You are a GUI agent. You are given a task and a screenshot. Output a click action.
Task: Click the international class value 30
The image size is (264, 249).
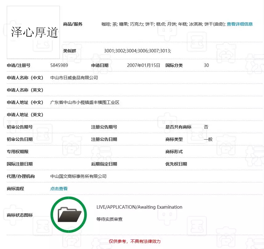[x=206, y=65]
